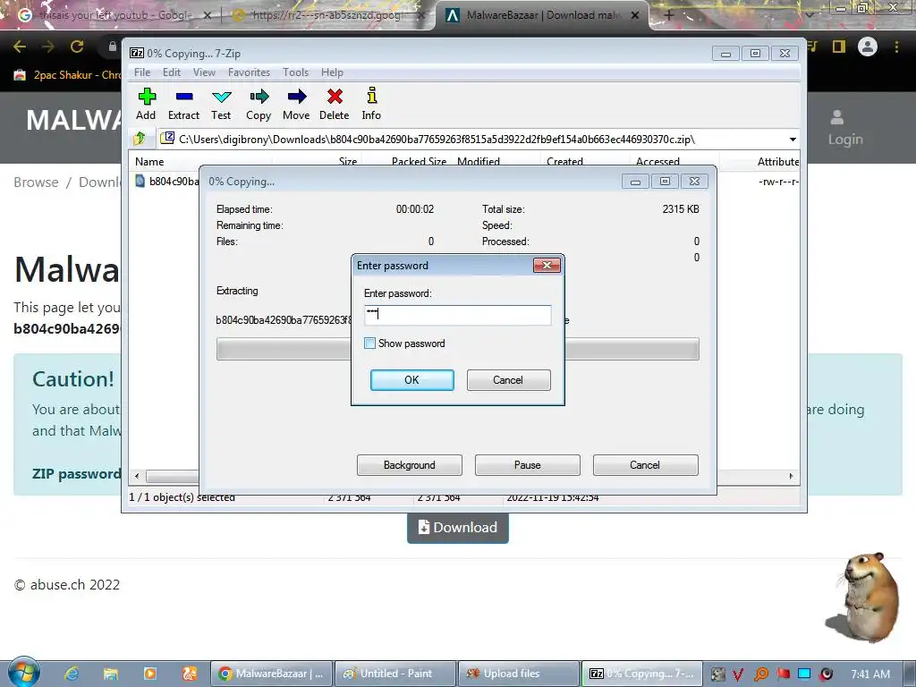
Task: Click the Extract toolbar icon
Action: [184, 104]
